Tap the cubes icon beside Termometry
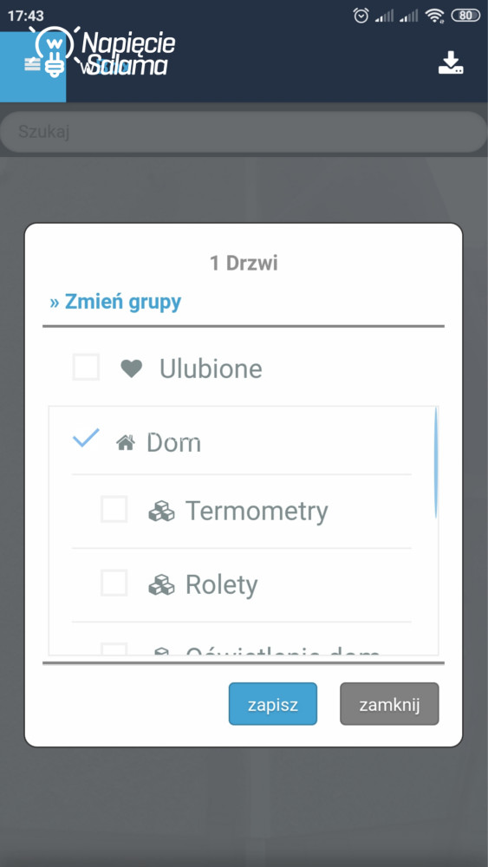Viewport: 488px width, 867px height. pyautogui.click(x=161, y=511)
